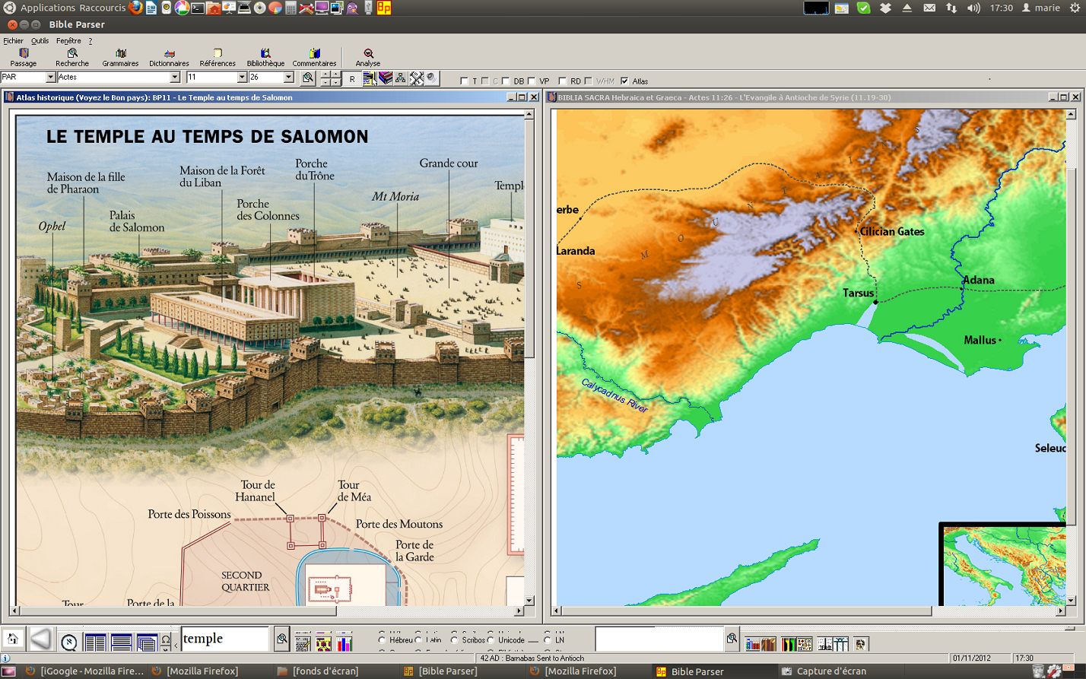This screenshot has height=679, width=1086.
Task: Click the colored bar chart icon
Action: click(x=345, y=643)
